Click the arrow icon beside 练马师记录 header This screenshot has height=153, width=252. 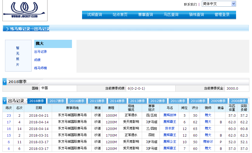click(7, 29)
